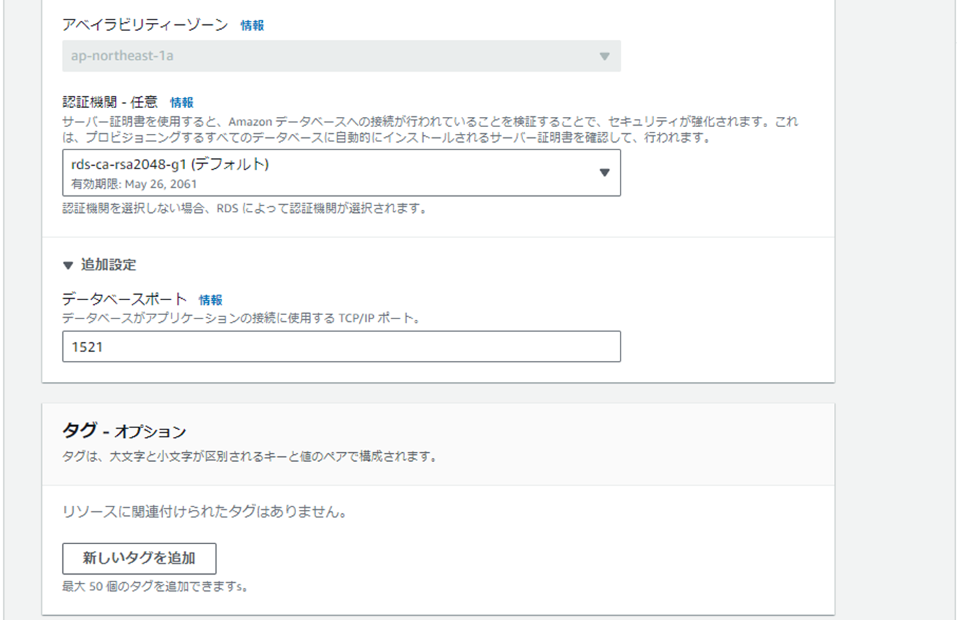Collapse the 追加設定 section
This screenshot has height=620, width=957.
(99, 265)
